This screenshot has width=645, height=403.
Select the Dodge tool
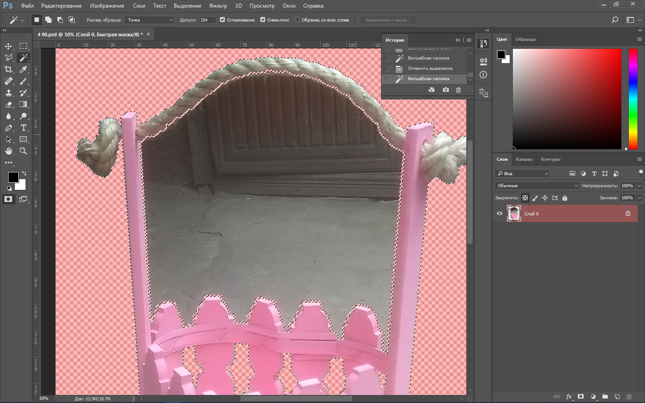click(x=23, y=116)
